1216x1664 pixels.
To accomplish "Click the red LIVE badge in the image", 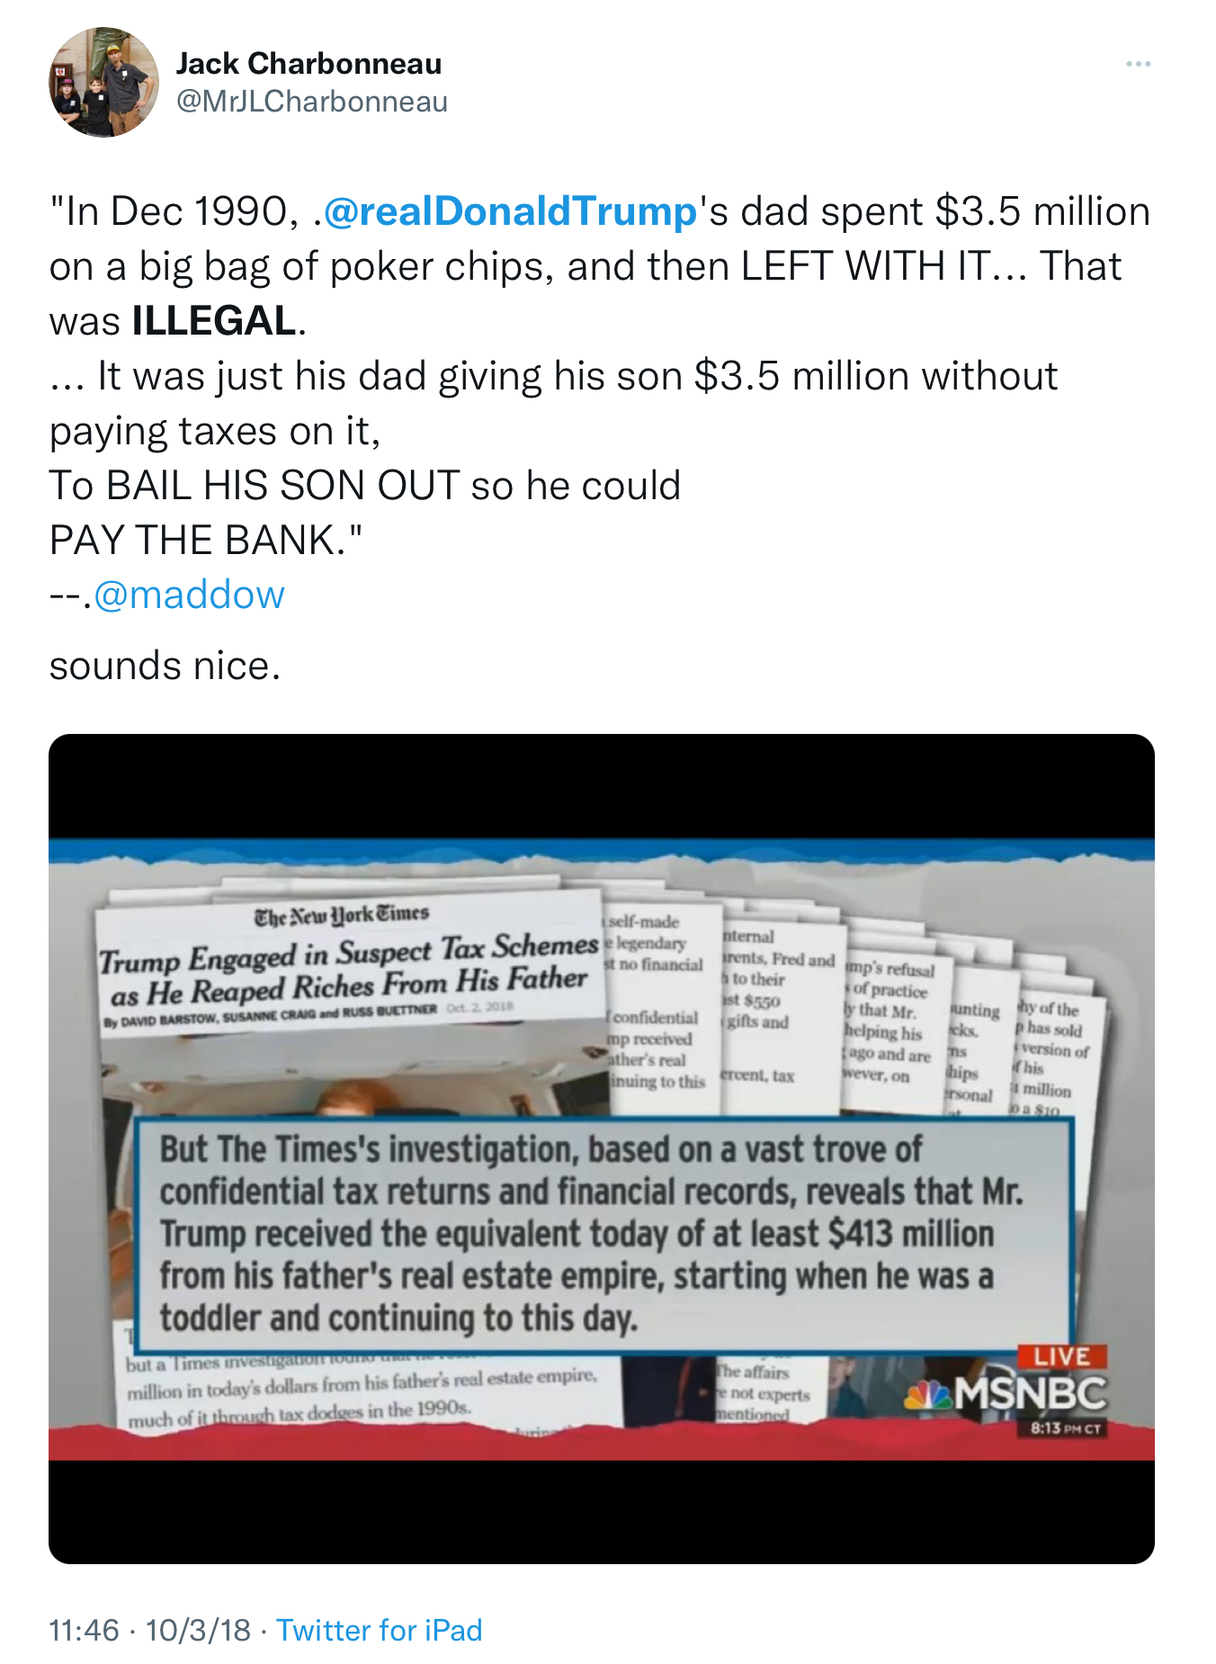I will point(1062,1356).
